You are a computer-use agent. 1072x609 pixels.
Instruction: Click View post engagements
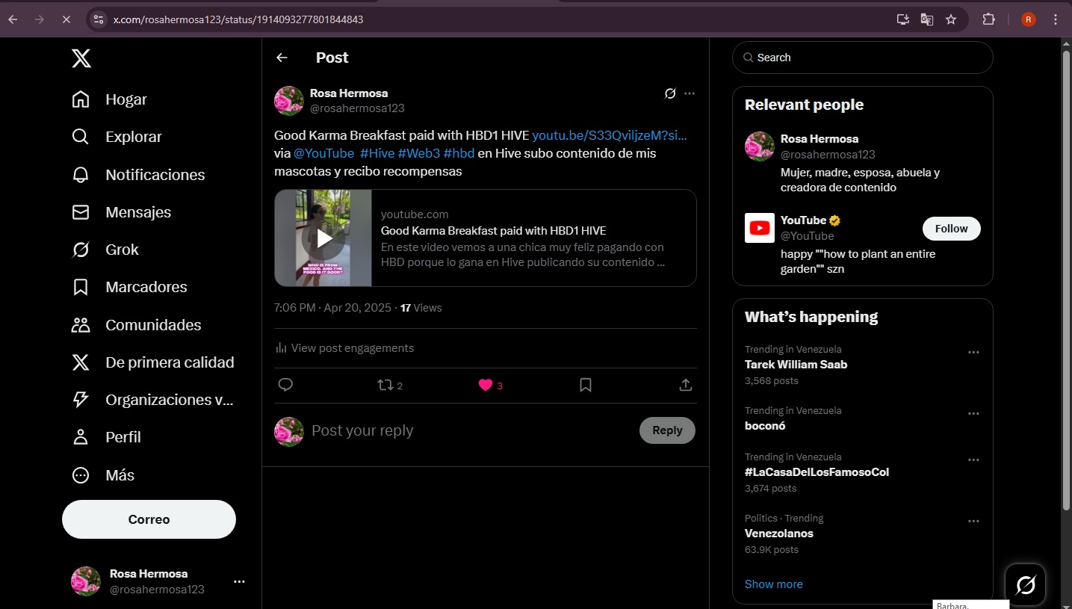tap(344, 348)
